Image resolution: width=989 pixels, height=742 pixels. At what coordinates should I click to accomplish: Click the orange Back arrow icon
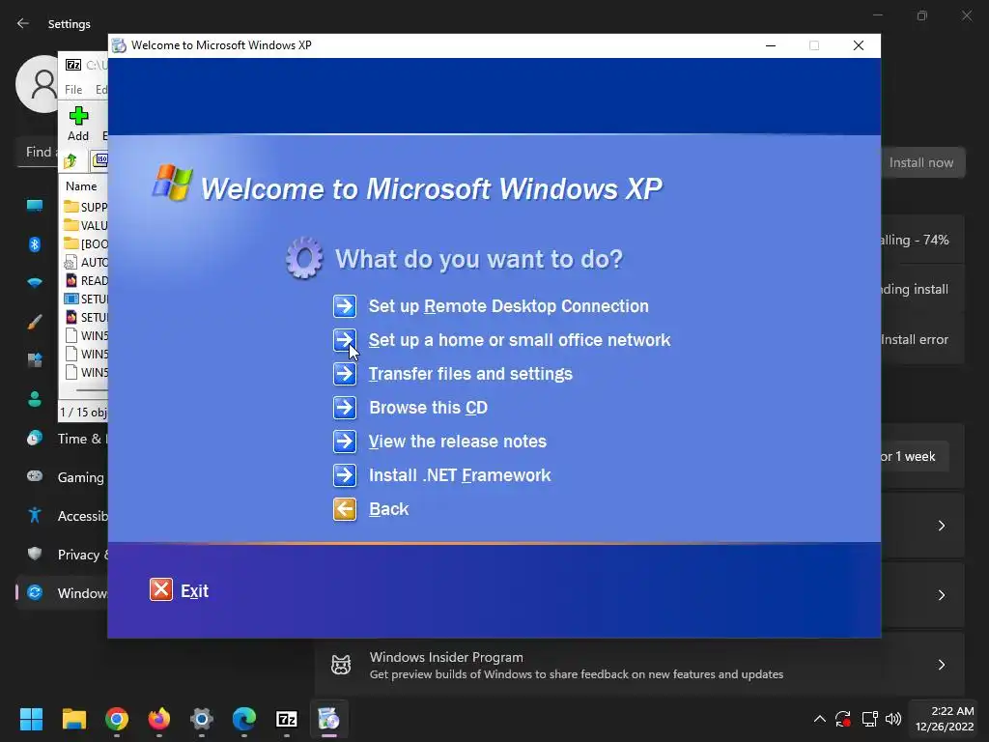point(345,509)
